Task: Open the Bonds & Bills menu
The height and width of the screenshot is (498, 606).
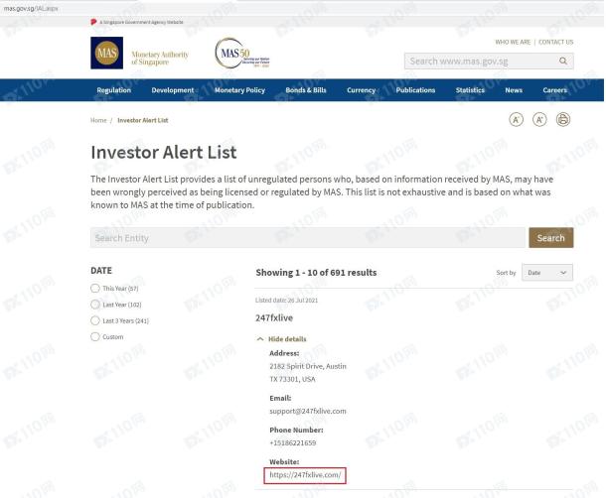Action: coord(306,90)
